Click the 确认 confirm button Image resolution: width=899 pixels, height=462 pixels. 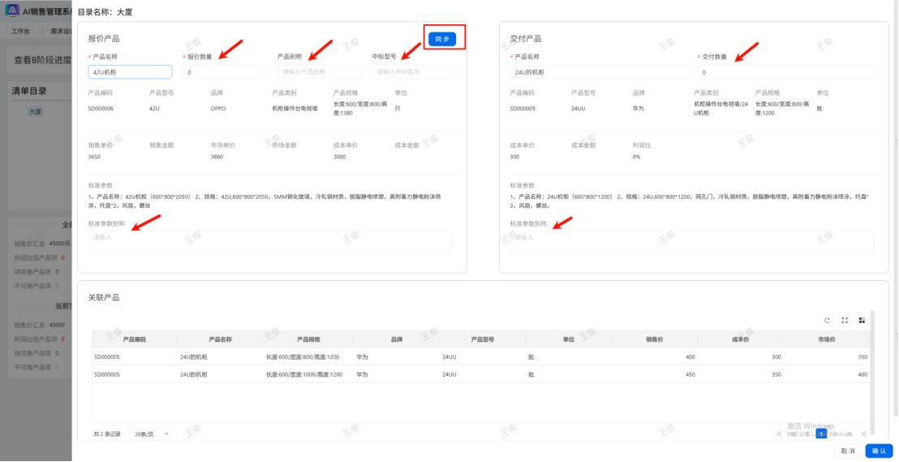[879, 451]
